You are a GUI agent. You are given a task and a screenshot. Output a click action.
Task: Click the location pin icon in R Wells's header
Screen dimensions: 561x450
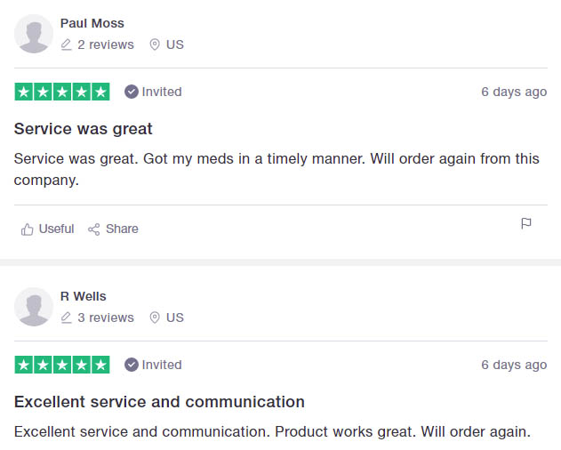pyautogui.click(x=155, y=317)
